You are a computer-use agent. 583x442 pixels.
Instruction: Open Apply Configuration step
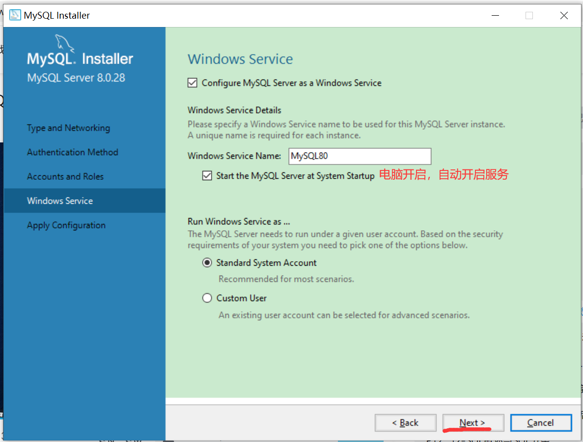coord(66,225)
